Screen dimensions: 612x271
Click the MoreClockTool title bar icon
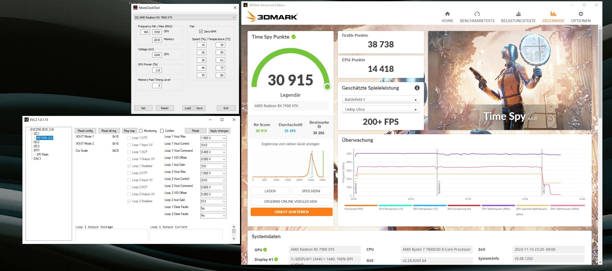pyautogui.click(x=135, y=8)
